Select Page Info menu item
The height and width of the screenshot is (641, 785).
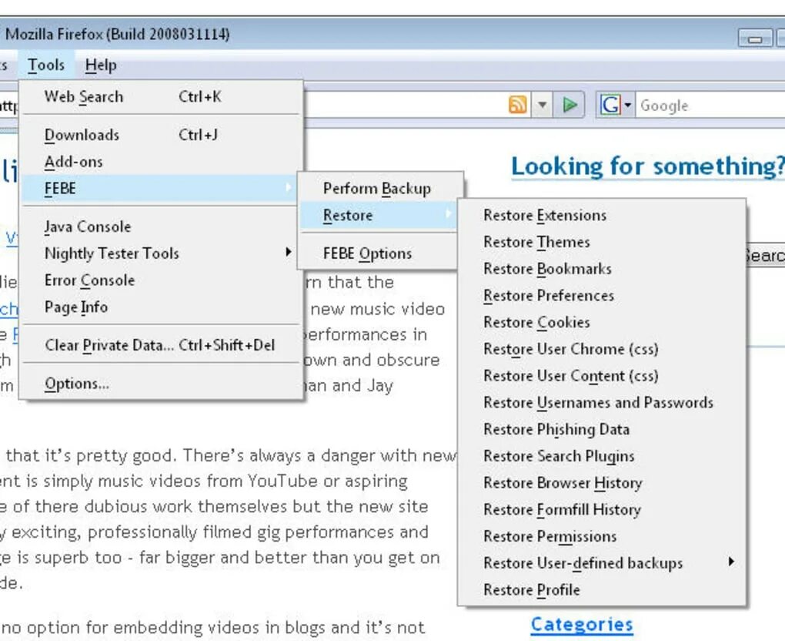(x=160, y=307)
